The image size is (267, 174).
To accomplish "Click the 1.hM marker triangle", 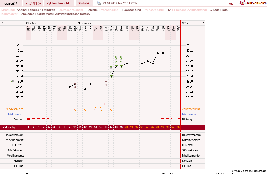I will click(x=111, y=76).
